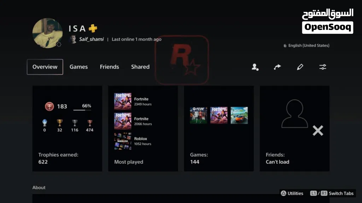Open the Overview tab
This screenshot has height=203, width=362.
pyautogui.click(x=45, y=67)
